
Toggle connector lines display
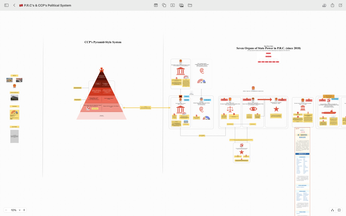(332, 210)
